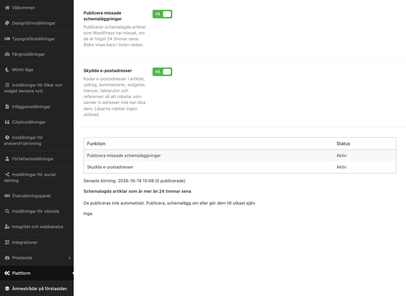The height and width of the screenshot is (296, 406).
Task: Expand the Prestanda submenu chevron
Action: coord(69,258)
